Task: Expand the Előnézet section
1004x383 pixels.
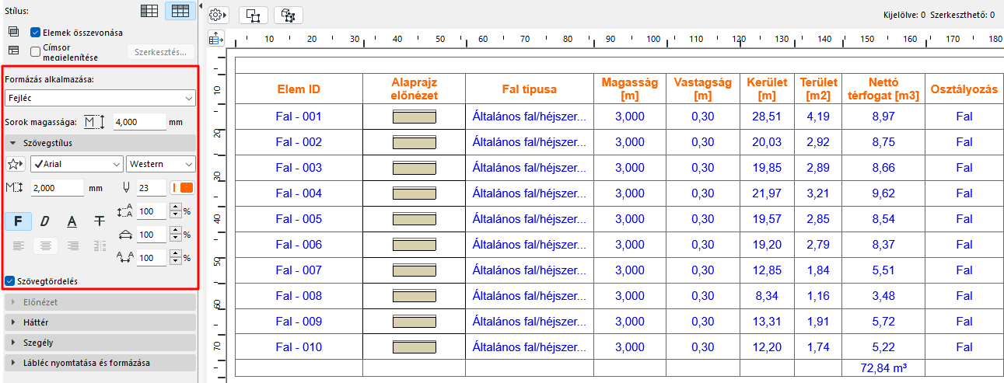Action: [x=100, y=301]
